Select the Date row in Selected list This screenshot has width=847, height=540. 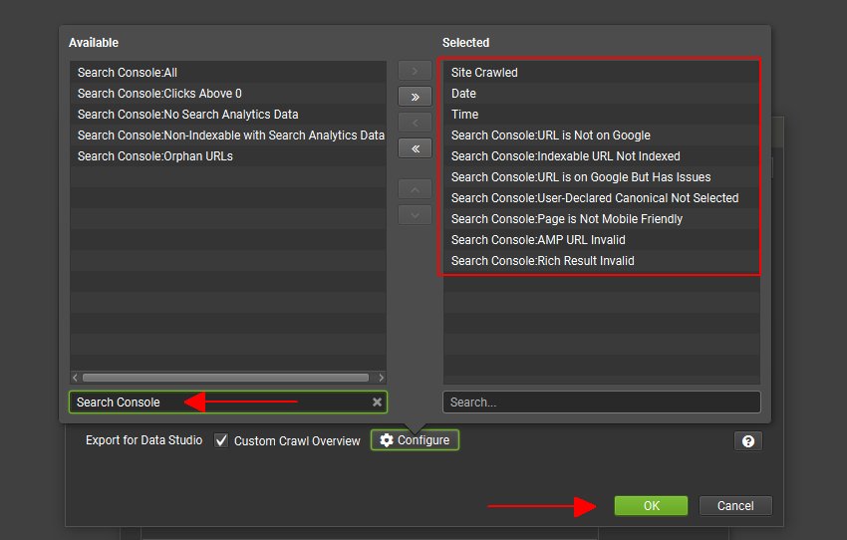(601, 94)
